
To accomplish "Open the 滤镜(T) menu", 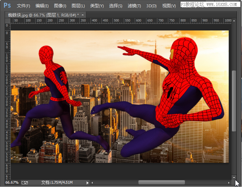I will pyautogui.click(x=134, y=6).
